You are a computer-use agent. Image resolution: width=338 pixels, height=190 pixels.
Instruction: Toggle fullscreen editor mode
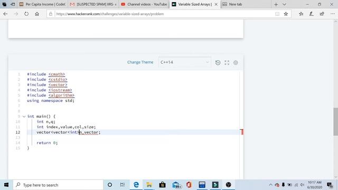(227, 62)
